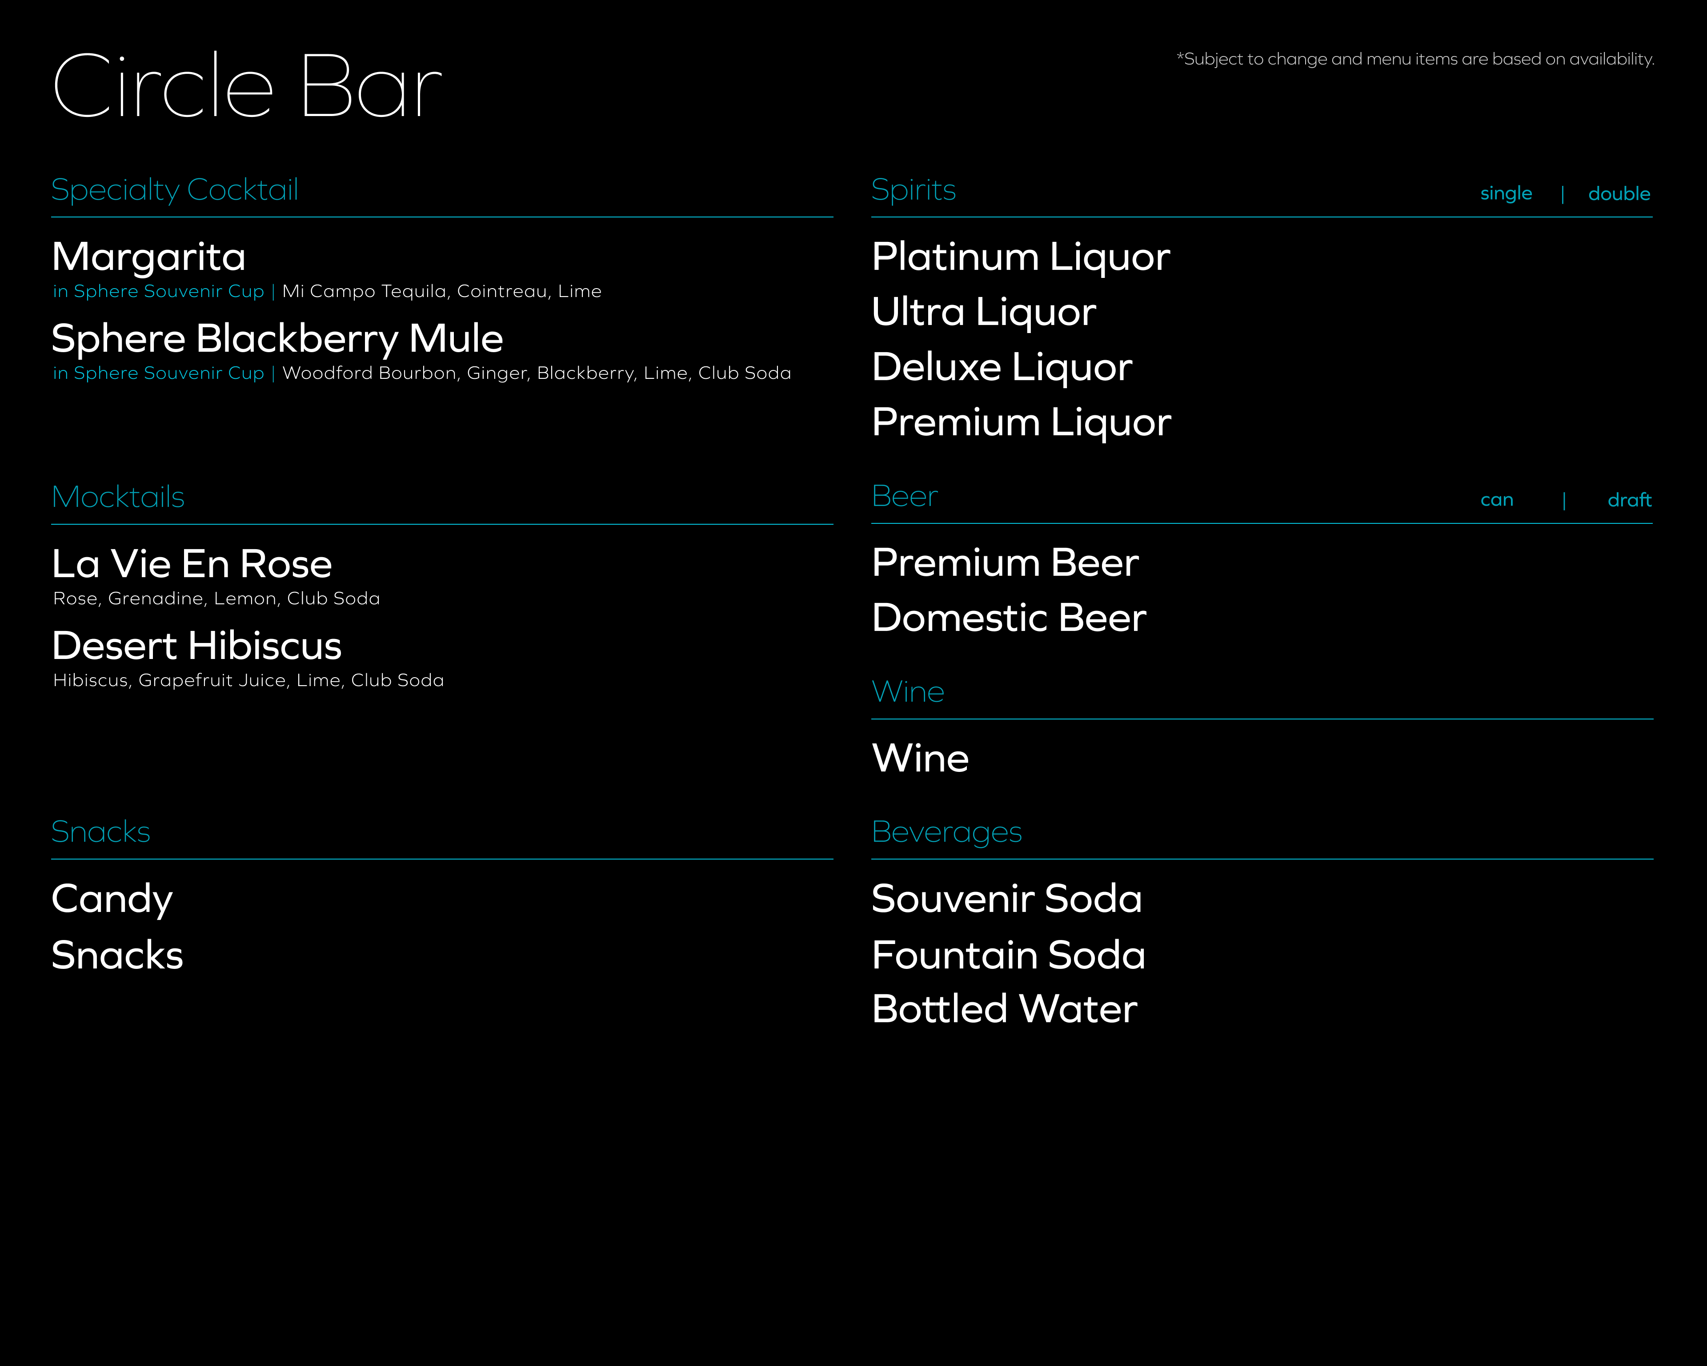This screenshot has width=1707, height=1366.
Task: Select Souvenir Soda under Beverages
Action: [1006, 899]
